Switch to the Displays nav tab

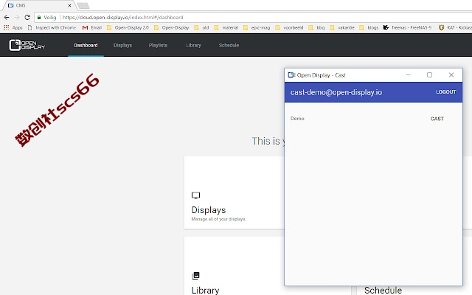tap(122, 45)
